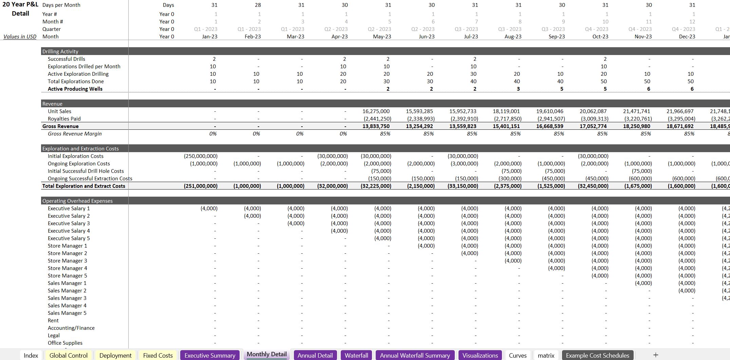Go to the Fixed Costs tab

(158, 355)
